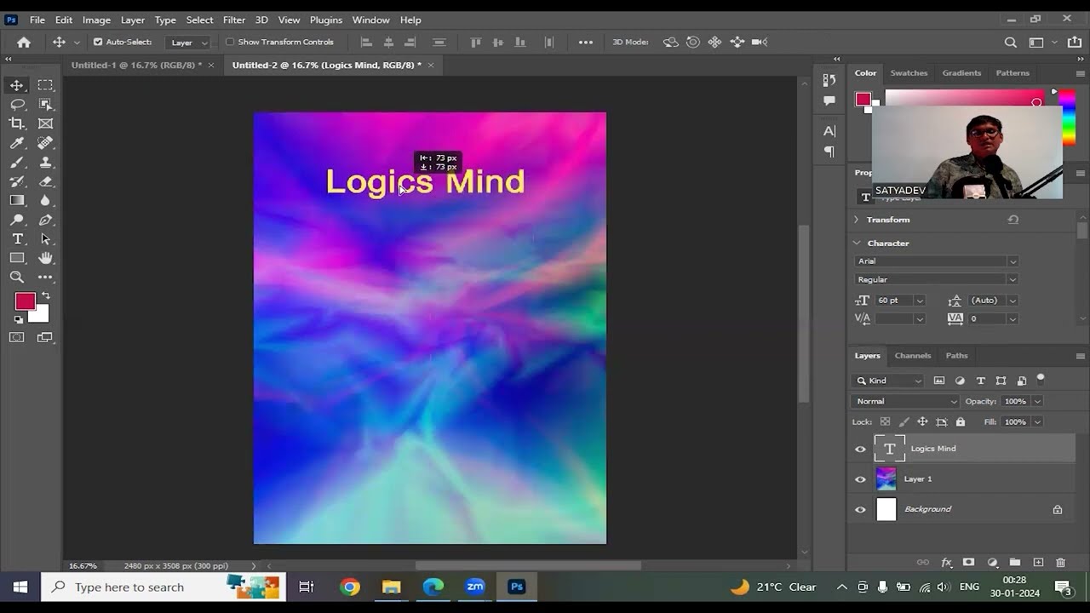The width and height of the screenshot is (1090, 613).
Task: Toggle lock transparent pixels
Action: click(885, 422)
